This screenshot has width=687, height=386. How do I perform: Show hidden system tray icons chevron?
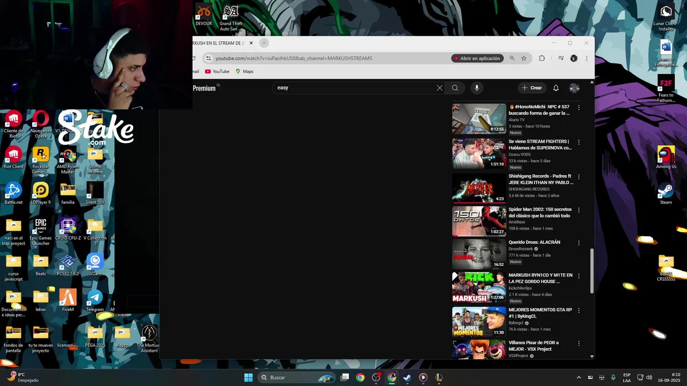click(x=579, y=377)
